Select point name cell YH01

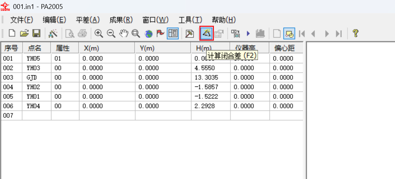point(37,97)
